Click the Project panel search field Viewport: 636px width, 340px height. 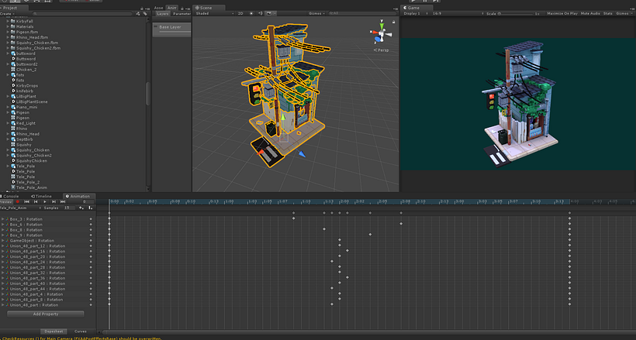83,14
